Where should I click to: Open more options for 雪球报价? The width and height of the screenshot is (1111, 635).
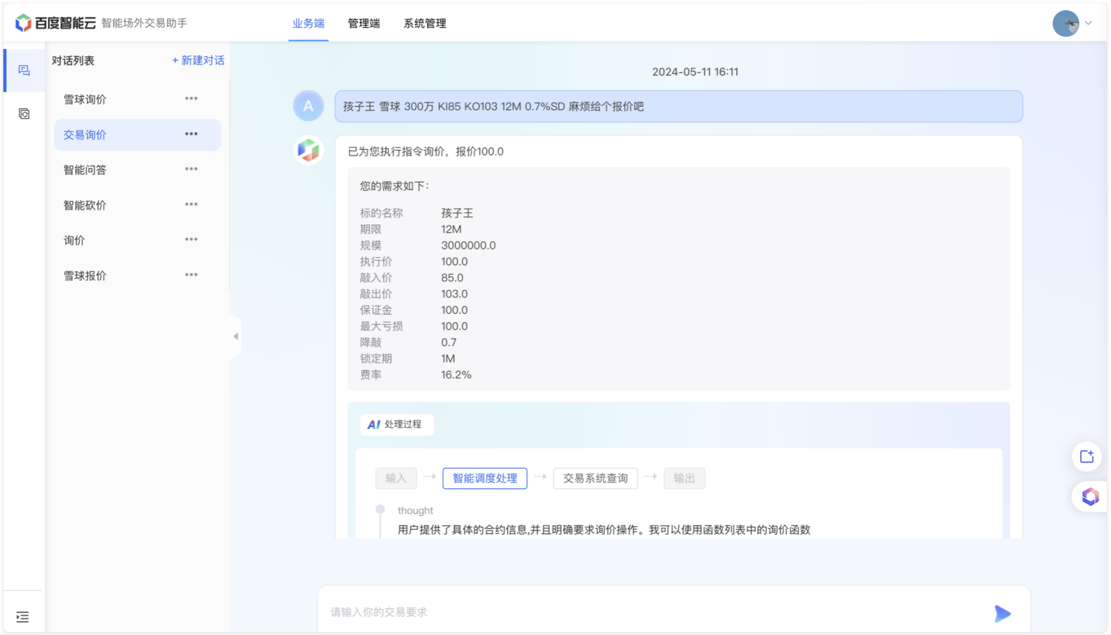[192, 275]
